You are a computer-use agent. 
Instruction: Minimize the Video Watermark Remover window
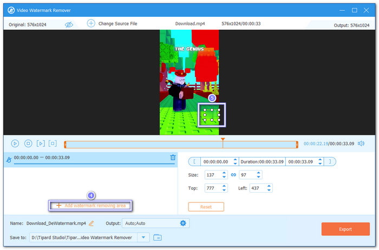pyautogui.click(x=342, y=10)
